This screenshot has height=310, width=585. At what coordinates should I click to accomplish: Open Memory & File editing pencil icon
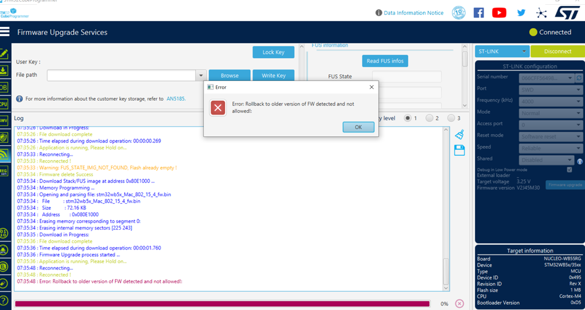4,54
